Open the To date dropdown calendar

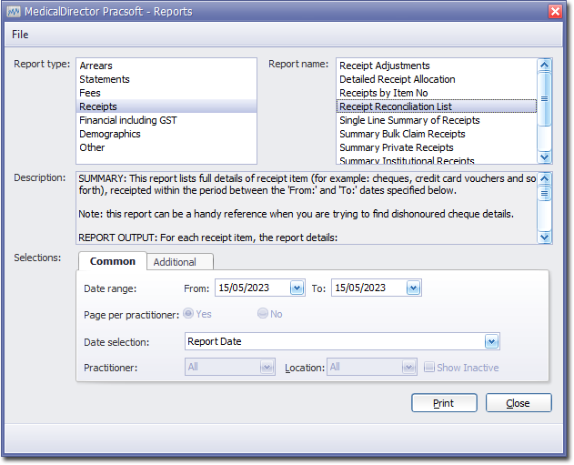[413, 288]
